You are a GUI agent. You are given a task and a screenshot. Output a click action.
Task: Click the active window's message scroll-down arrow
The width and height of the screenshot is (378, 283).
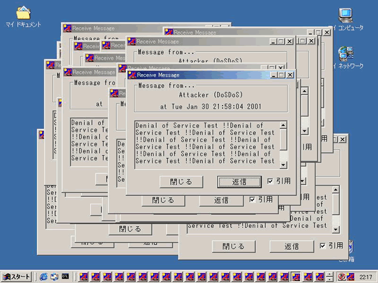click(x=283, y=165)
